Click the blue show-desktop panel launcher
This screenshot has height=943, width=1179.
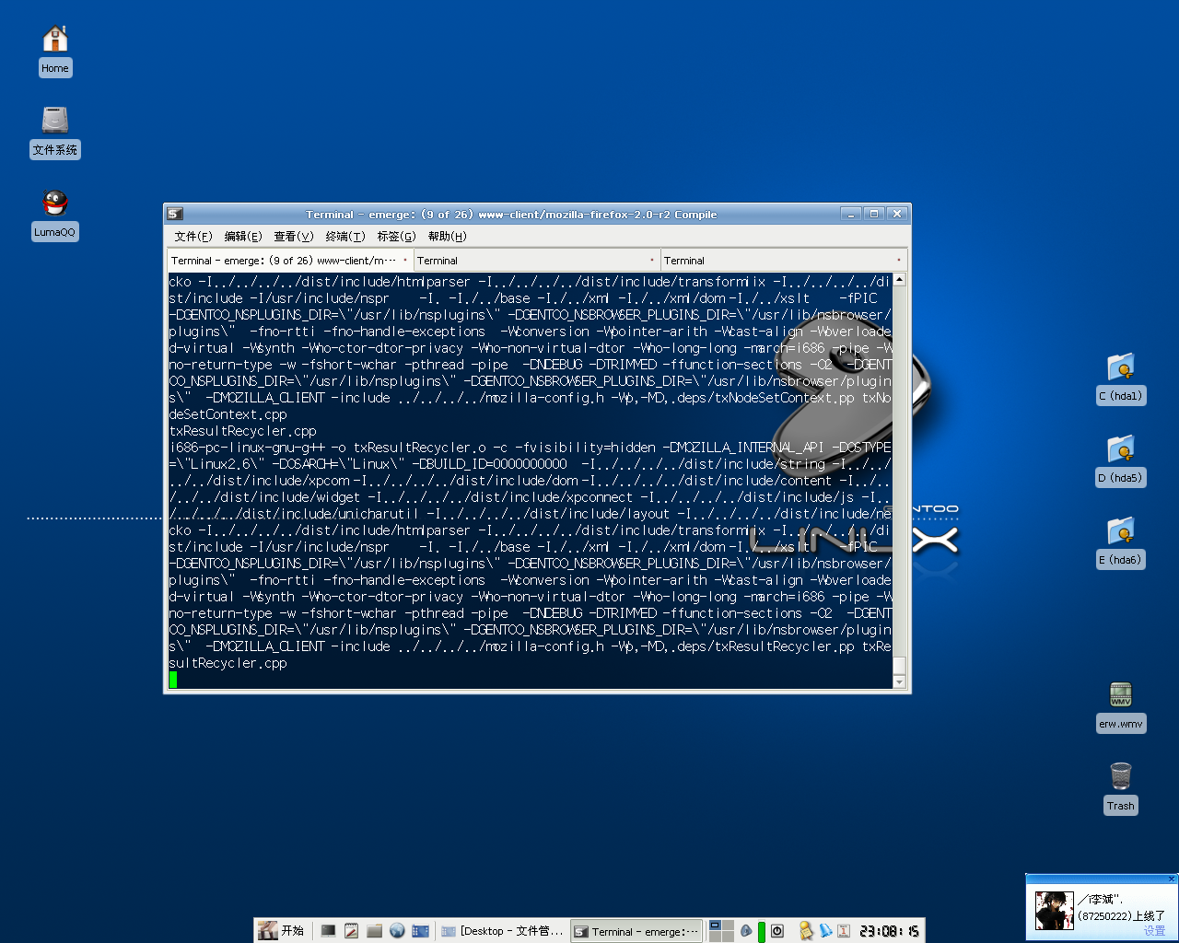(x=421, y=931)
